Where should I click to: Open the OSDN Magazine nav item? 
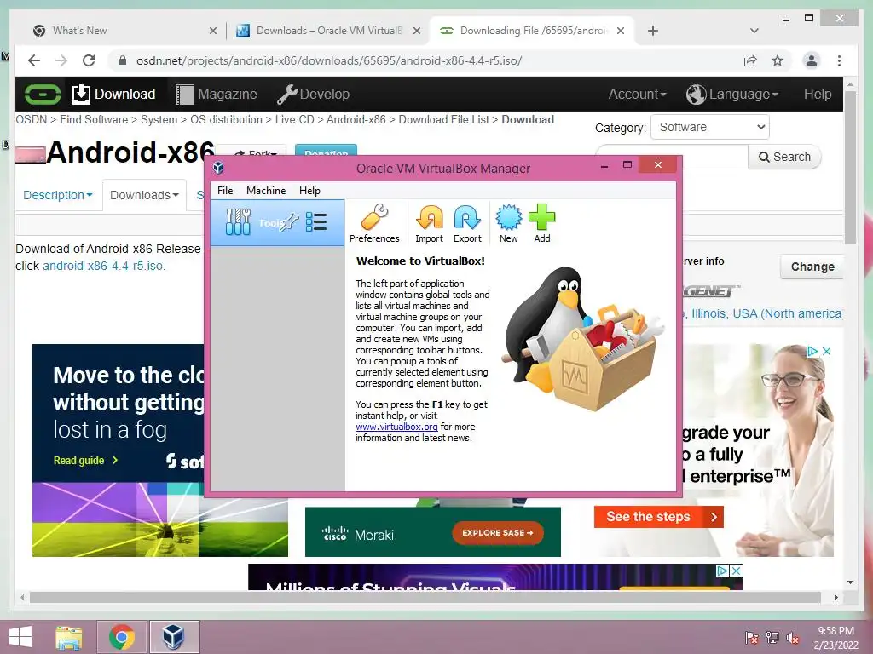pos(217,94)
